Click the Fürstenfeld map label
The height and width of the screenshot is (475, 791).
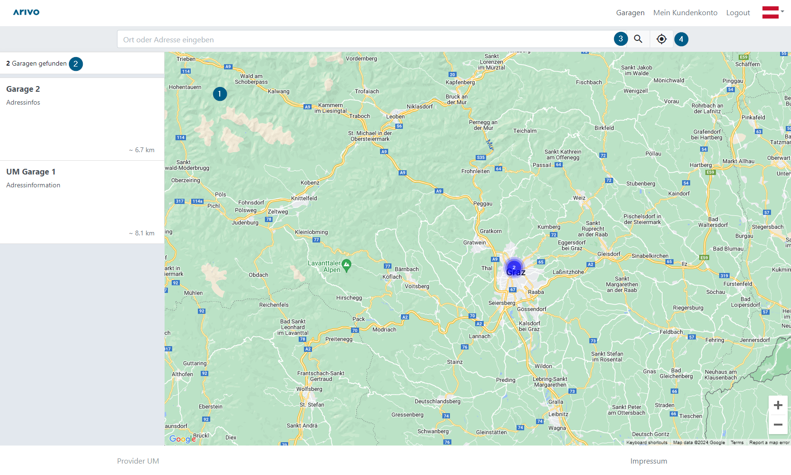(738, 284)
